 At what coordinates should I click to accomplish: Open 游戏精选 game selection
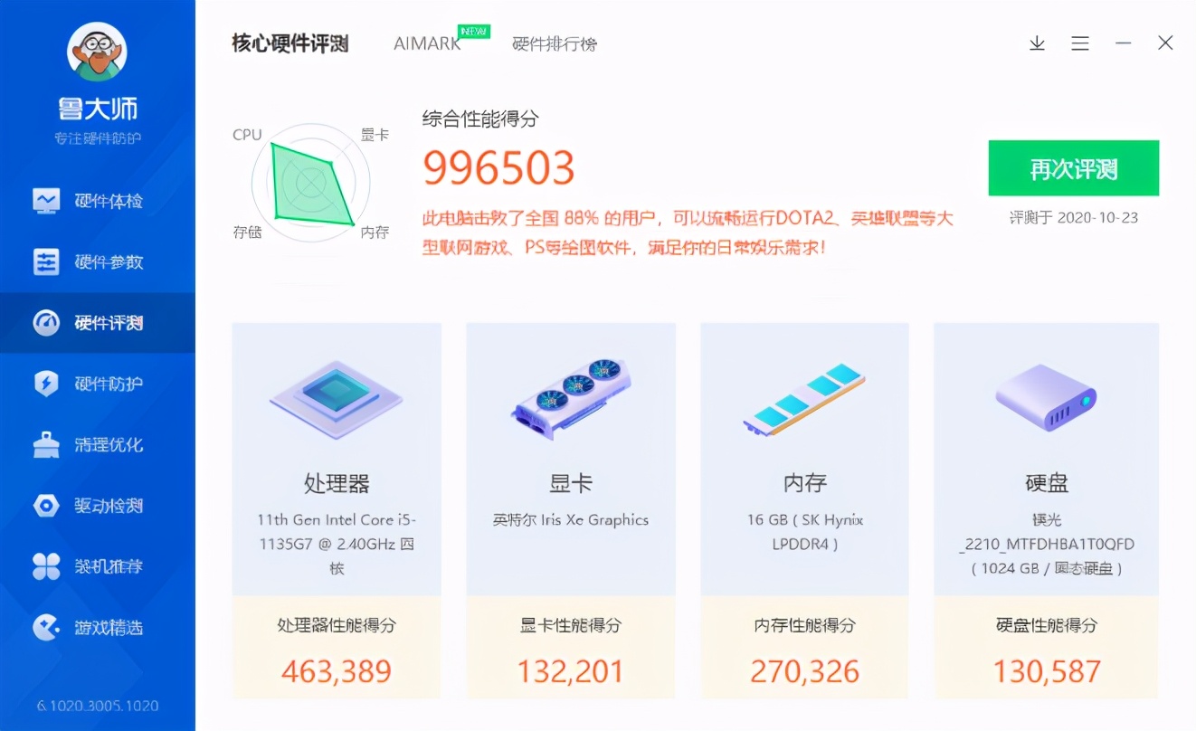97,627
